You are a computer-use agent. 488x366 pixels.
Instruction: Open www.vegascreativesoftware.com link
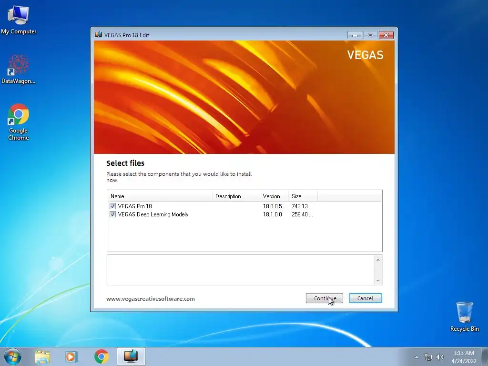coord(151,299)
